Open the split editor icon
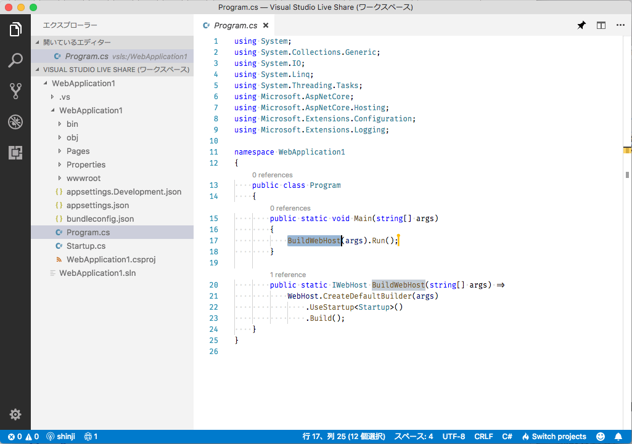Viewport: 632px width, 444px height. [x=601, y=25]
